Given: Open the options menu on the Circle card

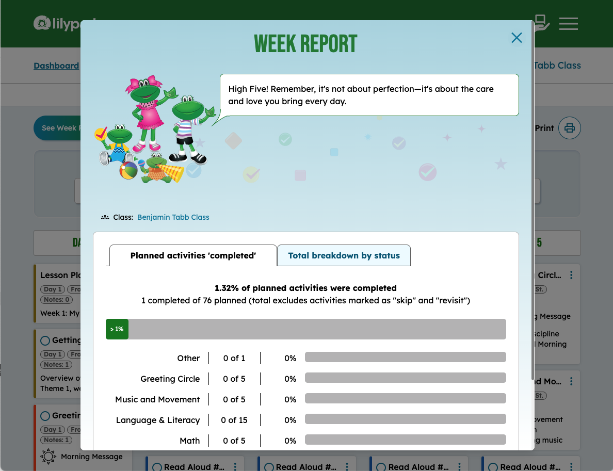Looking at the screenshot, I should tap(571, 275).
